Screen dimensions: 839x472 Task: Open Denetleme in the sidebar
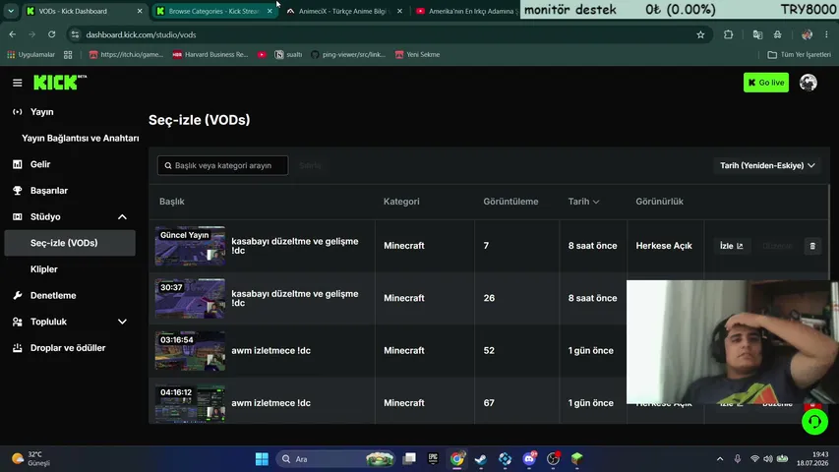[53, 295]
